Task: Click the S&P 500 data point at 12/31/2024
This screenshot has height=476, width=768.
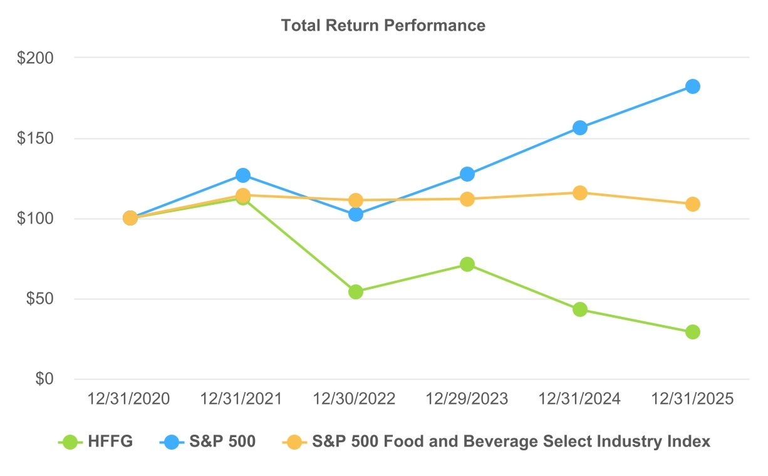Action: (x=580, y=128)
